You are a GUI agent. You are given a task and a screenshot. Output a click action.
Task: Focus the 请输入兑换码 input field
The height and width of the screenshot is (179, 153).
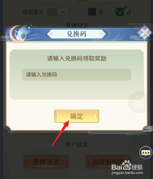point(76,75)
